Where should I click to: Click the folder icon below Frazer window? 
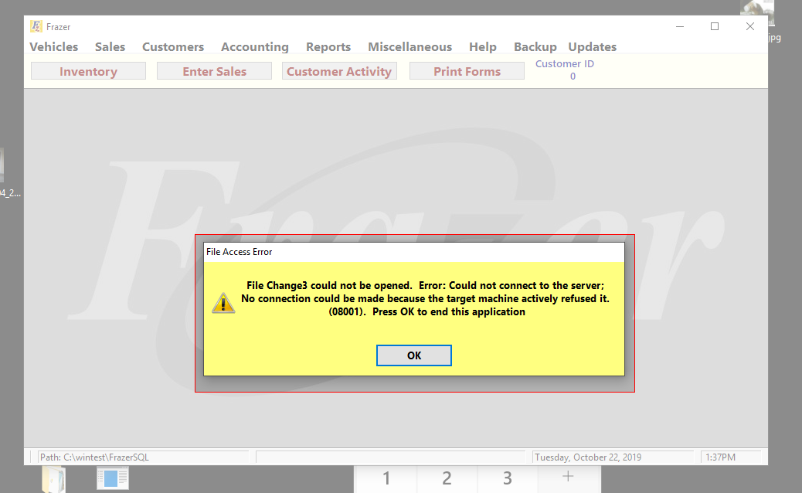click(x=54, y=479)
